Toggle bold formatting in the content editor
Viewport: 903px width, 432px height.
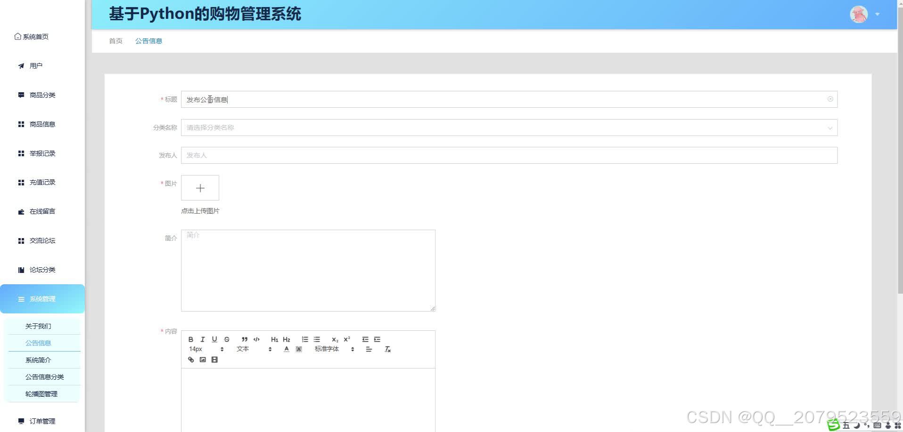[x=191, y=339]
